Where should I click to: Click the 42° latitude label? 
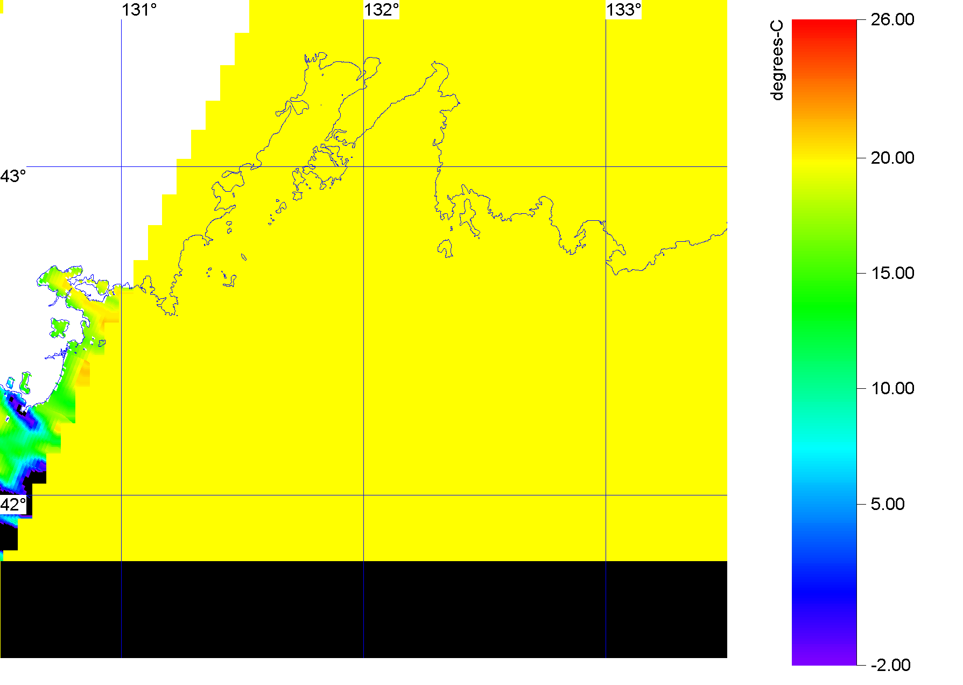tap(13, 505)
